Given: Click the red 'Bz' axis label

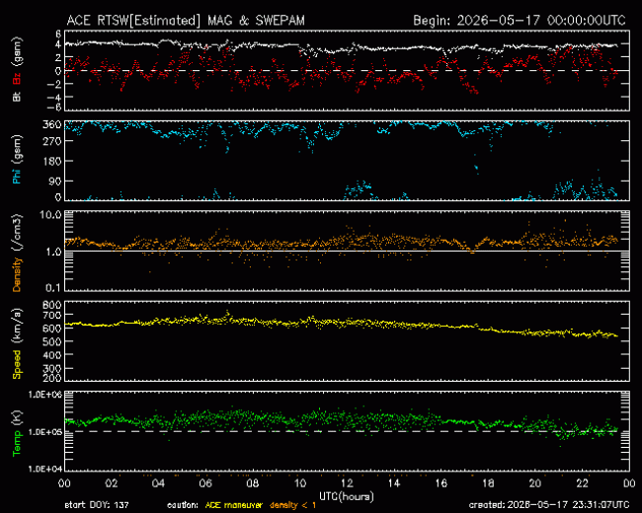Looking at the screenshot, I should coord(17,79).
